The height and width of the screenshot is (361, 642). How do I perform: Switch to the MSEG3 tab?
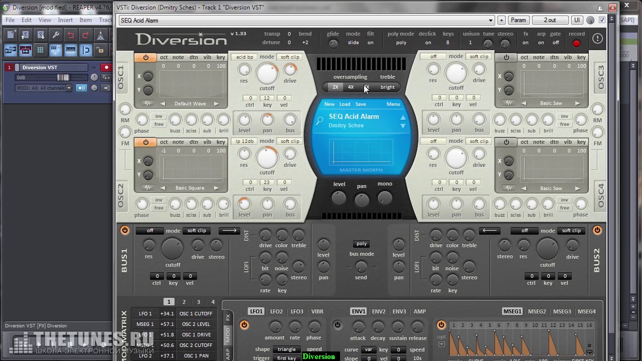(562, 311)
